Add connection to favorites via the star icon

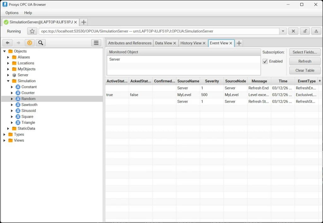click(x=32, y=31)
